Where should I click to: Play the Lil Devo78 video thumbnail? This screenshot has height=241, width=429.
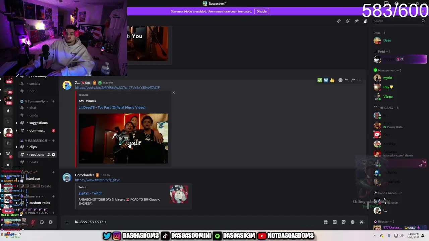tap(123, 139)
